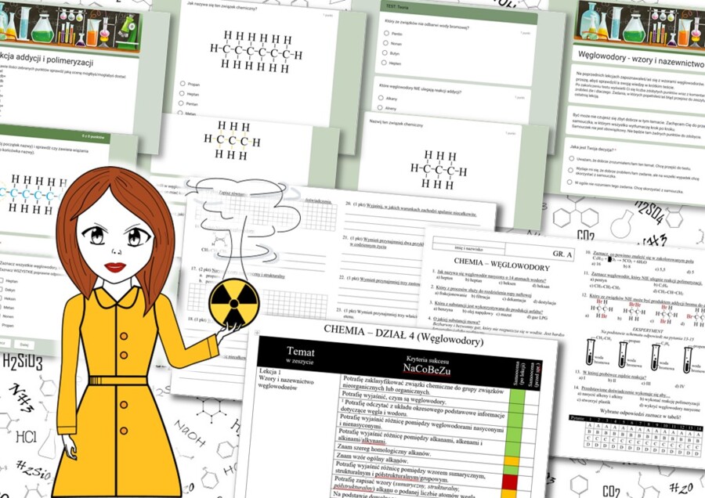This screenshot has height=498, width=705.
Task: Check the Dekyn checkbox
Action: click(3, 288)
